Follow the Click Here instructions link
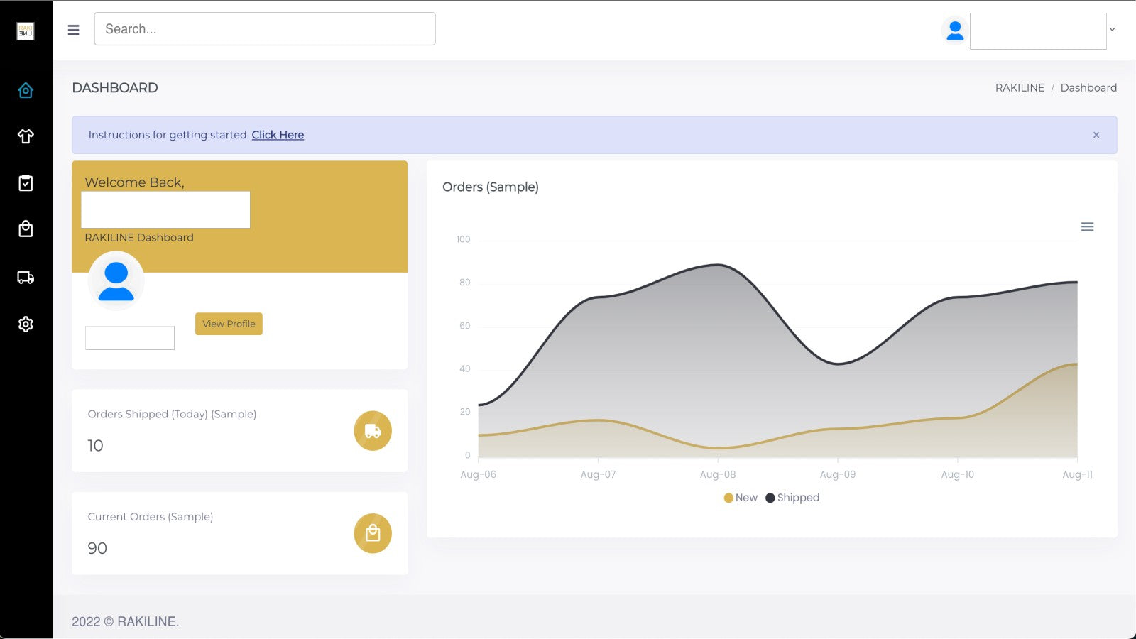The width and height of the screenshot is (1136, 639). click(278, 135)
